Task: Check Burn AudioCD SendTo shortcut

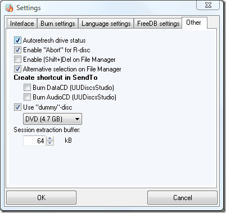Action: (x=27, y=97)
